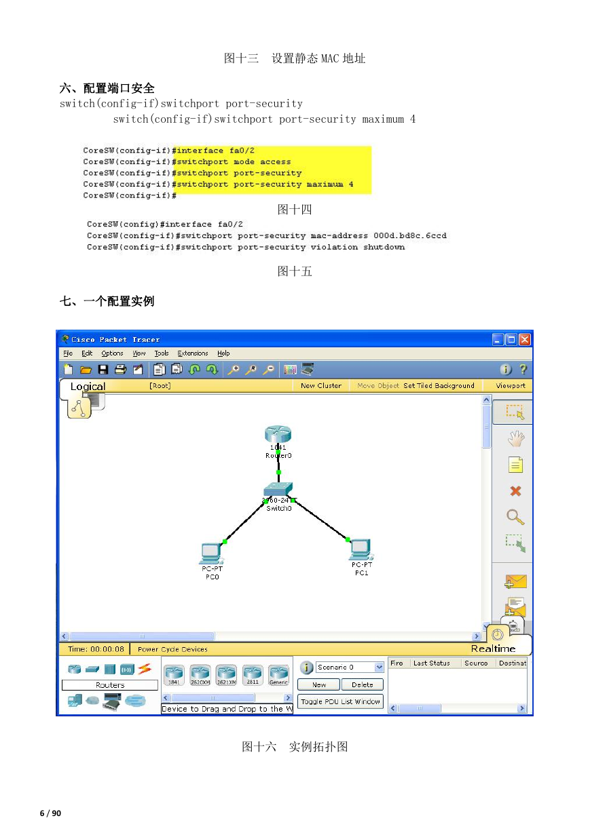Image resolution: width=590 pixels, height=833 pixels.
Task: Pick the 2811 router from device list
Action: click(x=253, y=674)
